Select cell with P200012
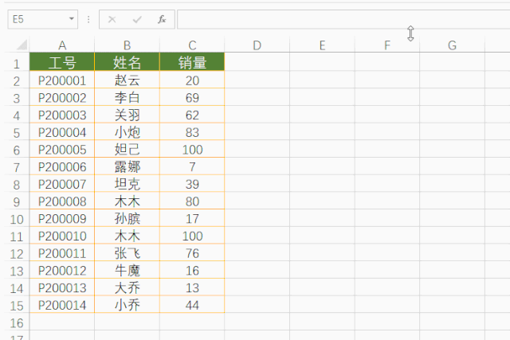Image resolution: width=510 pixels, height=340 pixels. click(62, 270)
